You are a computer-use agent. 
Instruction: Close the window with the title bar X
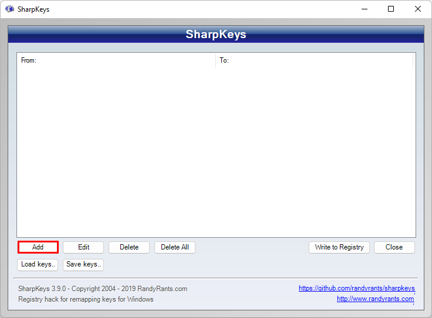pos(418,9)
